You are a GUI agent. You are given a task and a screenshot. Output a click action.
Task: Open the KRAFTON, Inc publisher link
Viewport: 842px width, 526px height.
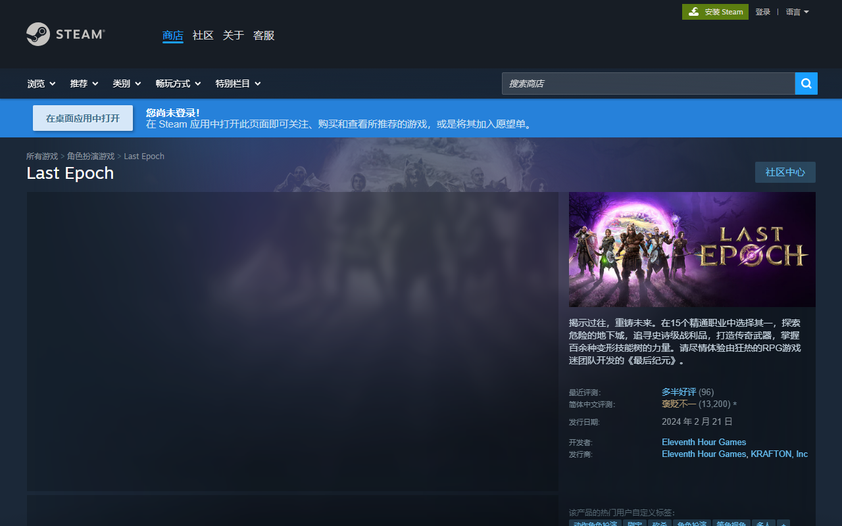[x=780, y=454]
